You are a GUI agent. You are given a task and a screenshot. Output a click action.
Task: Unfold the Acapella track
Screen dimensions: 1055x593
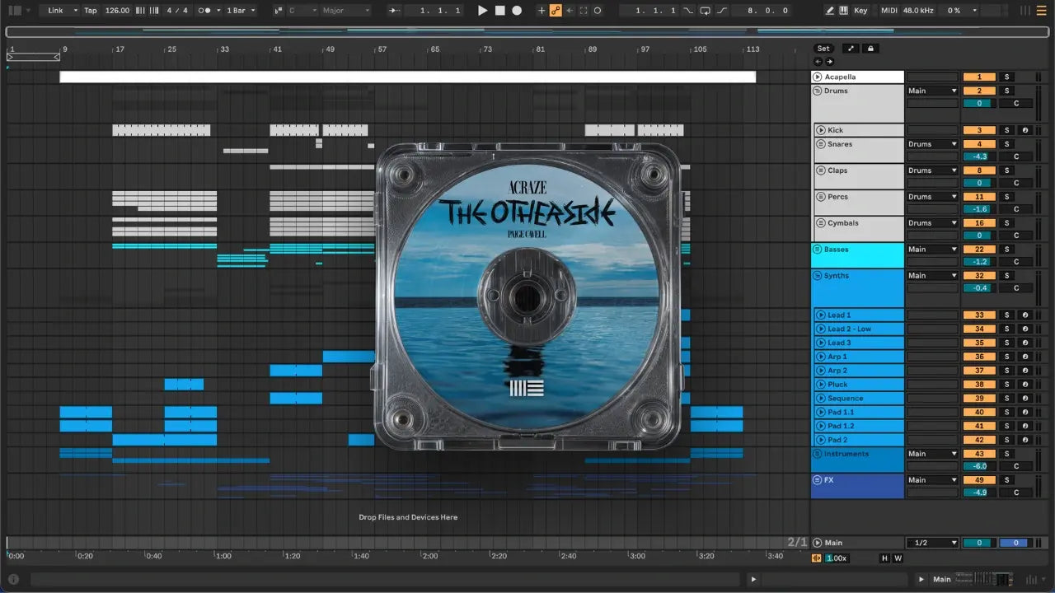coord(817,77)
